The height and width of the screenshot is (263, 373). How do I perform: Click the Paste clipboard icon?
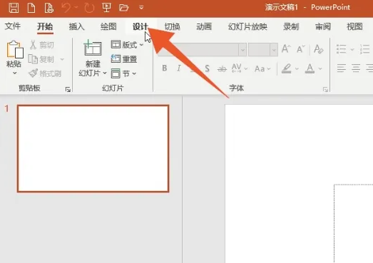[x=15, y=49]
